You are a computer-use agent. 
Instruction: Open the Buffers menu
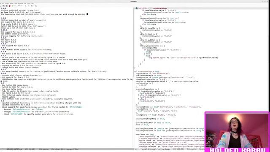(x=12, y=4)
